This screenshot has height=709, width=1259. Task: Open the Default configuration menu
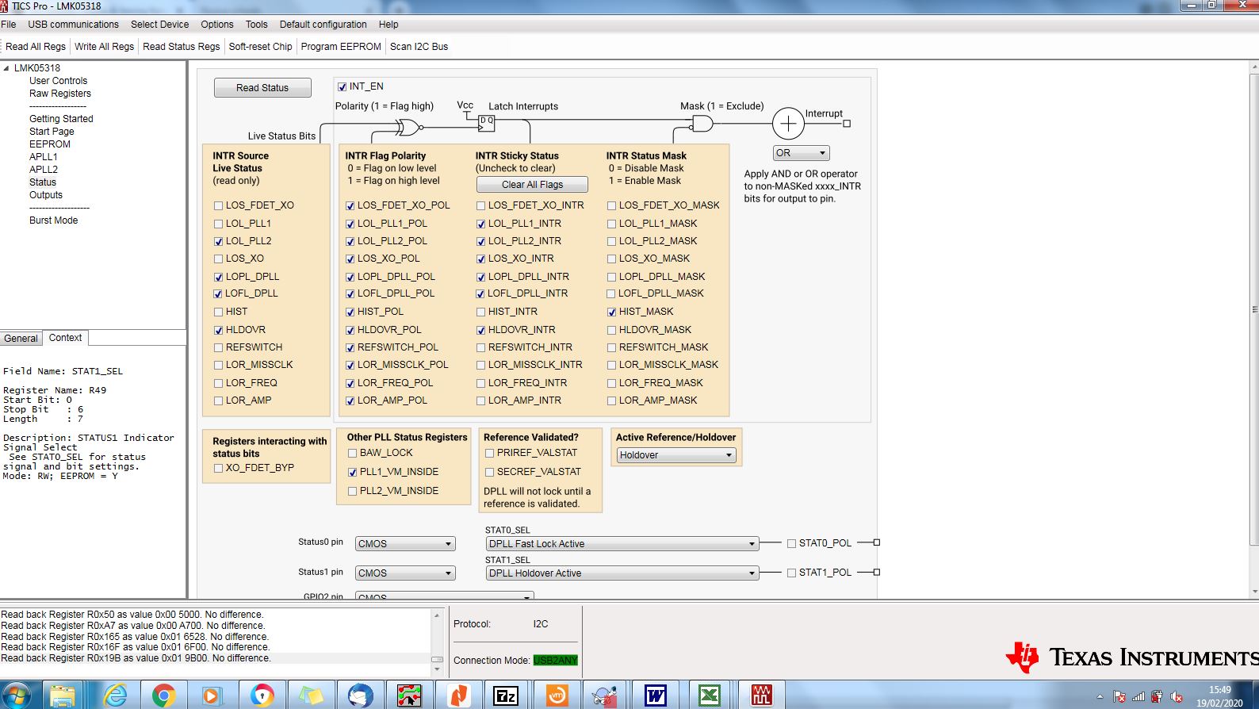point(323,25)
